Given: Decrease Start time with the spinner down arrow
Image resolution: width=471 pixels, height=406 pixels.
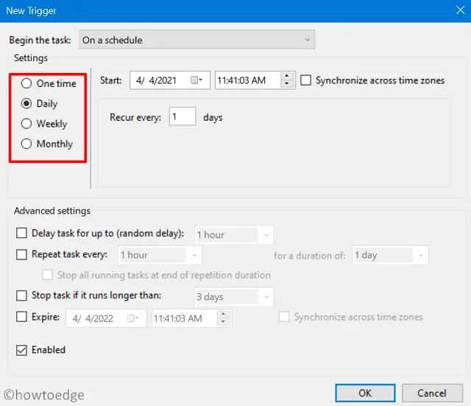Looking at the screenshot, I should click(x=287, y=85).
